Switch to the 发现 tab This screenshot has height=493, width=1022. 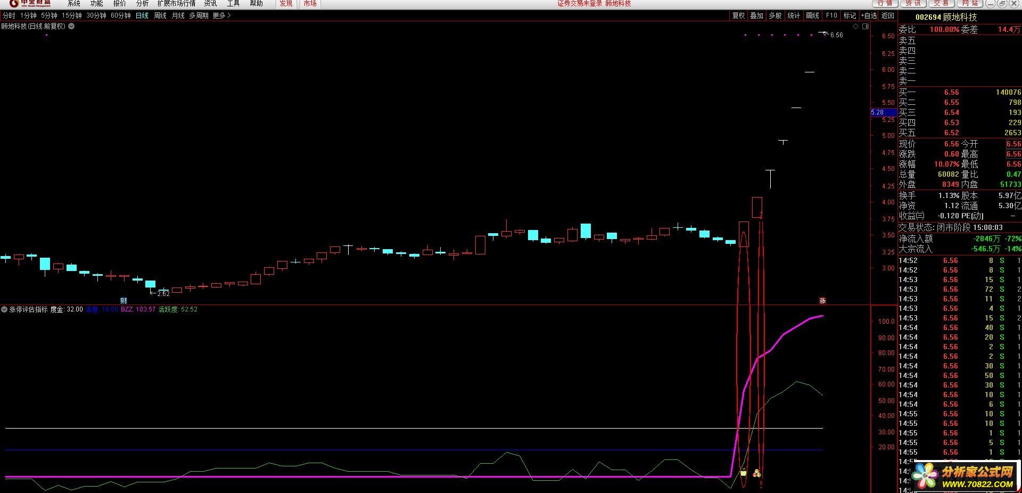click(x=286, y=4)
